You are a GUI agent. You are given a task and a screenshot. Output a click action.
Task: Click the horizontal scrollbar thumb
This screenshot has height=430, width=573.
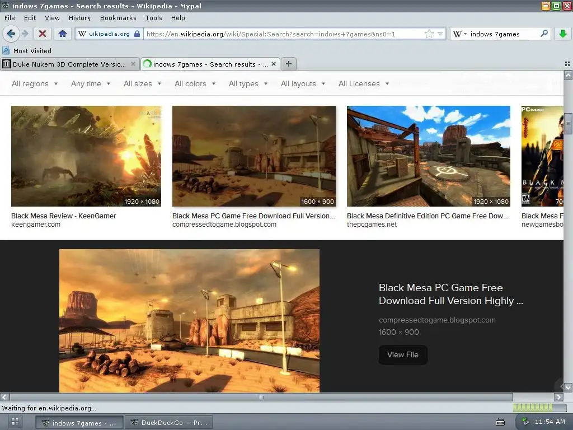pyautogui.click(x=261, y=397)
